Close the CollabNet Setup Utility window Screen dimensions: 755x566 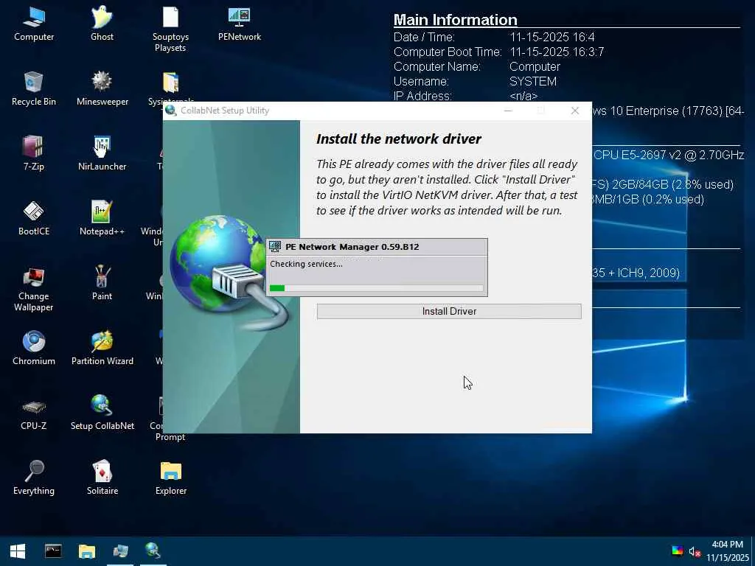point(575,111)
